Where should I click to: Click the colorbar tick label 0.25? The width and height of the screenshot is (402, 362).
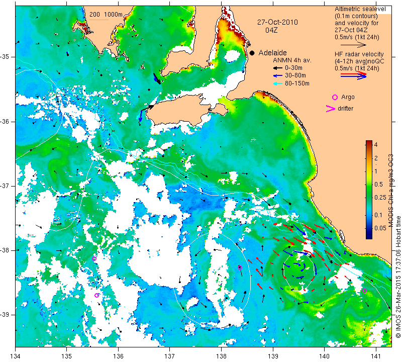380,197
